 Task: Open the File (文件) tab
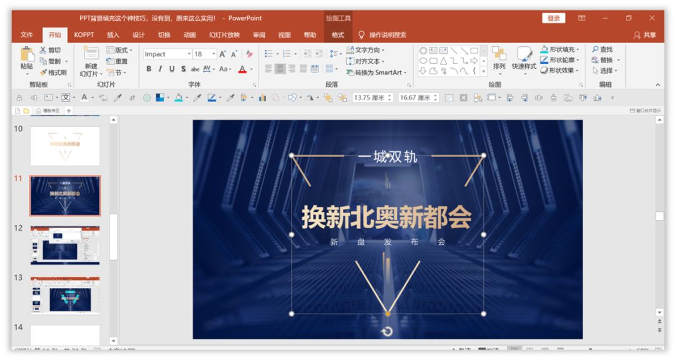pyautogui.click(x=26, y=35)
